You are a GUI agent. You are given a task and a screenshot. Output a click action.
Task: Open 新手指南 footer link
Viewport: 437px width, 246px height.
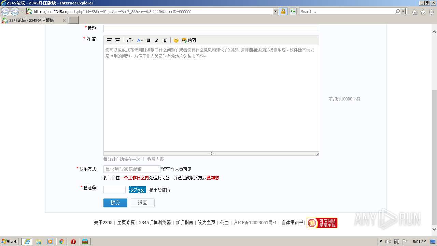(184, 222)
